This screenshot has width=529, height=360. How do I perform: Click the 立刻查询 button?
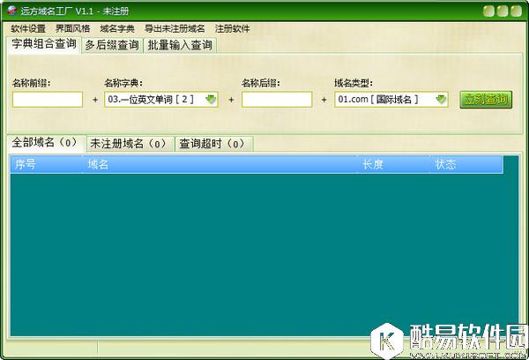[x=486, y=100]
